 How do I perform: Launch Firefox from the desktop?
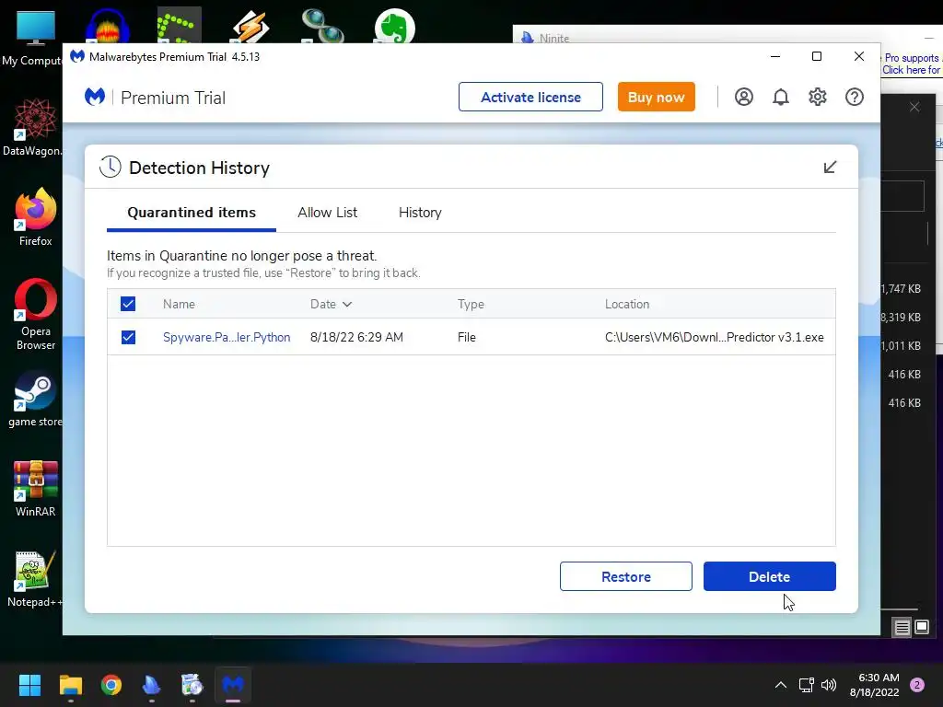[x=36, y=217]
